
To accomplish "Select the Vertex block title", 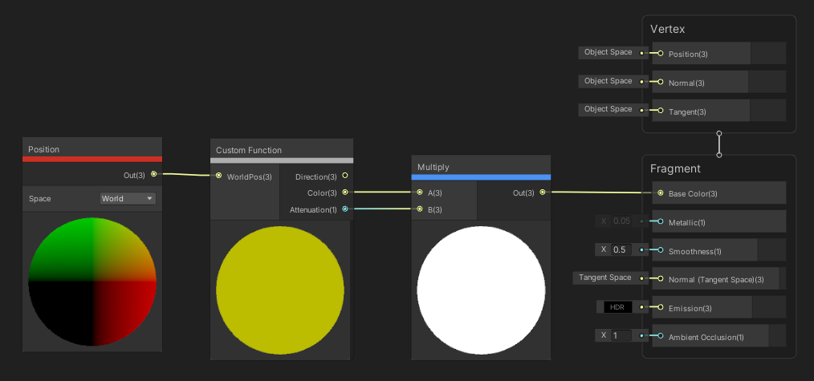I will point(668,30).
